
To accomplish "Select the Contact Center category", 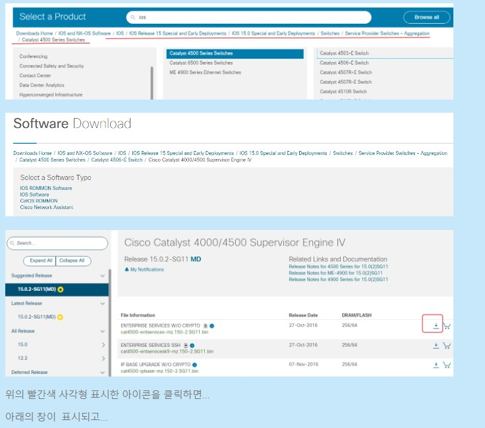I will click(35, 76).
